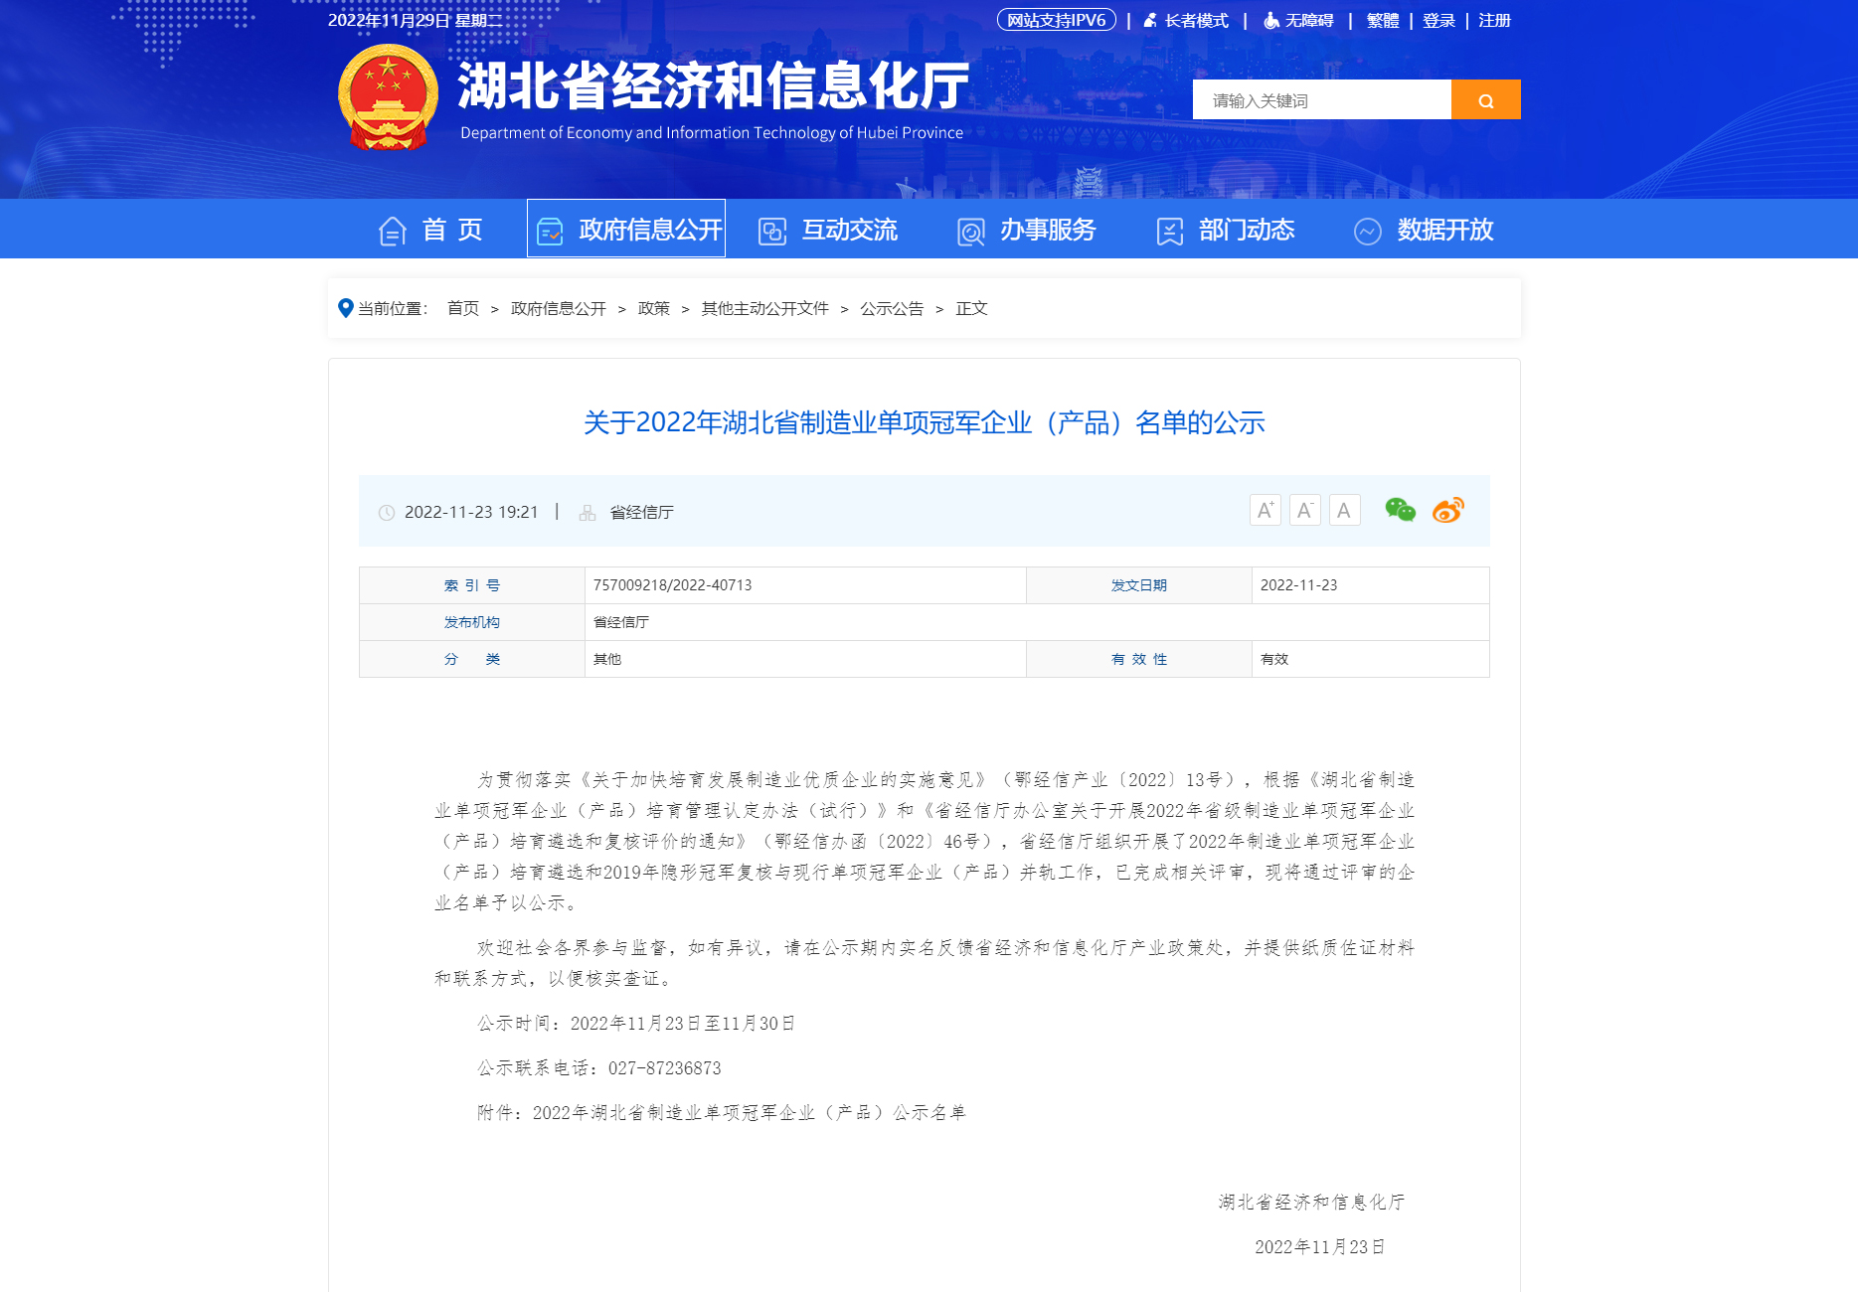The width and height of the screenshot is (1858, 1292).
Task: Click the English department name subtitle
Action: click(712, 132)
